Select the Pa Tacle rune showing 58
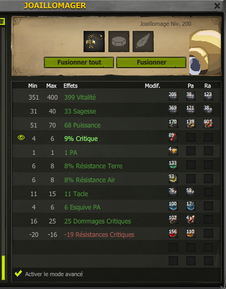Image resolution: width=226 pixels, height=289 pixels. [190, 192]
